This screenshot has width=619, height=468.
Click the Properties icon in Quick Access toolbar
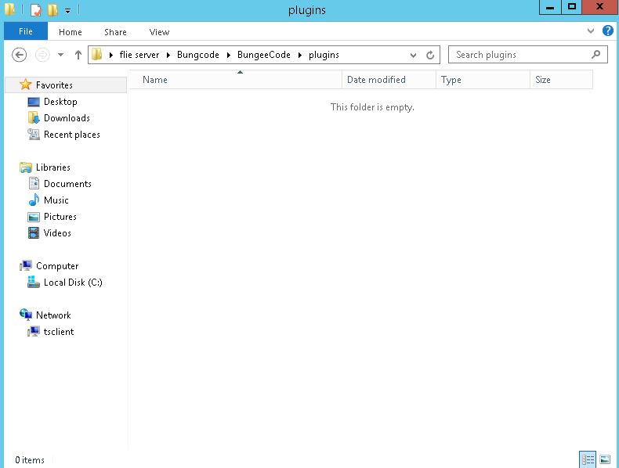tap(35, 10)
